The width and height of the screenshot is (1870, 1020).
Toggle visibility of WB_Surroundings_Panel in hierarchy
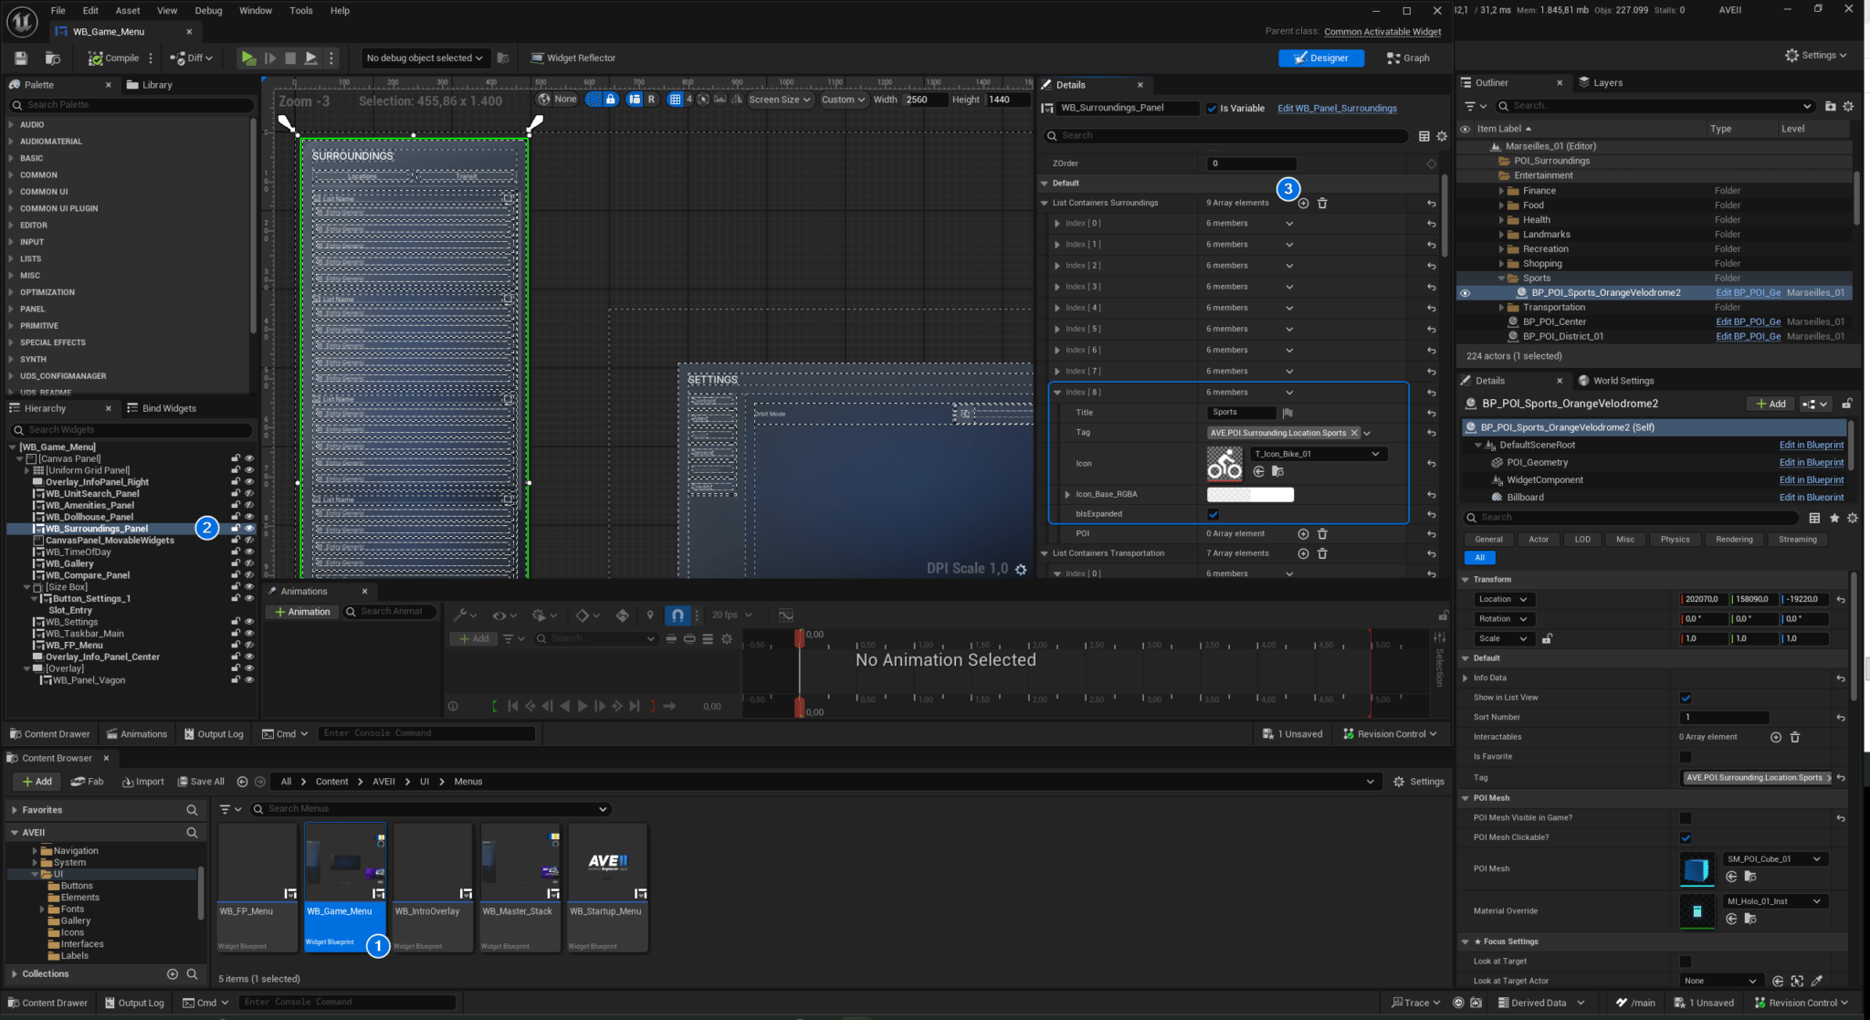[248, 529]
